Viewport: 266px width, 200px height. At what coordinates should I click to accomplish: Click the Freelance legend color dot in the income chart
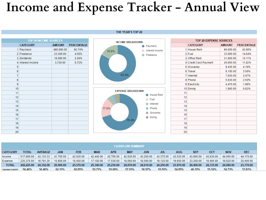143,55
